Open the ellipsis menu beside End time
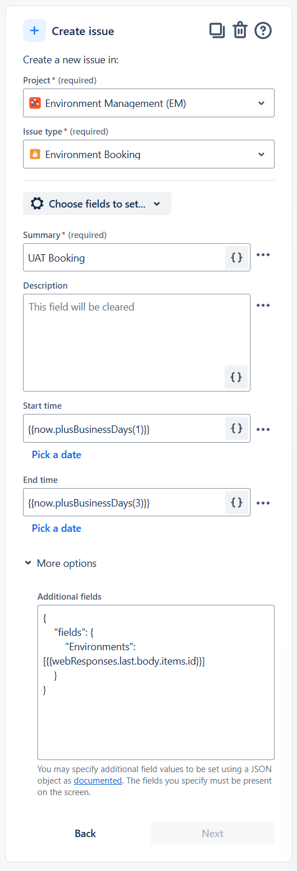 pyautogui.click(x=263, y=502)
